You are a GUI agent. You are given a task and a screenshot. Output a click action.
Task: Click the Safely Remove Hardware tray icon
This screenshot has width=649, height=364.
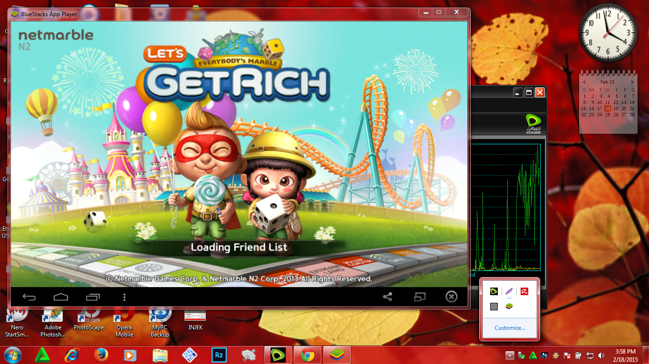(522, 355)
